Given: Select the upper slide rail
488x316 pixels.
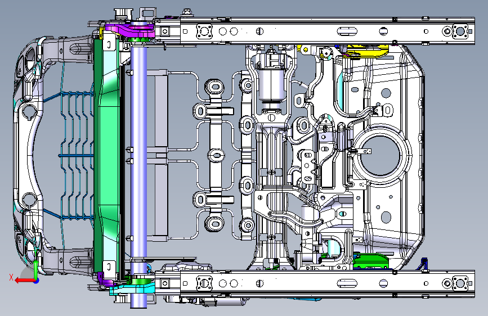Looking at the screenshot, I should 314,31.
